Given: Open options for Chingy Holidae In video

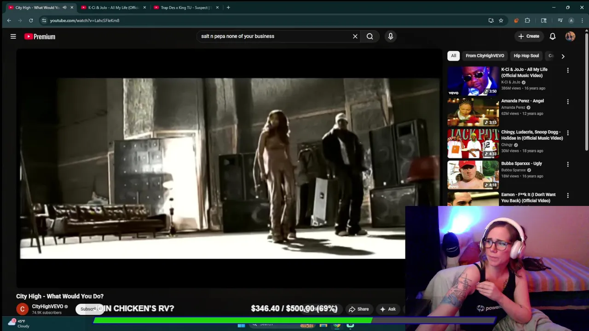Looking at the screenshot, I should (568, 133).
